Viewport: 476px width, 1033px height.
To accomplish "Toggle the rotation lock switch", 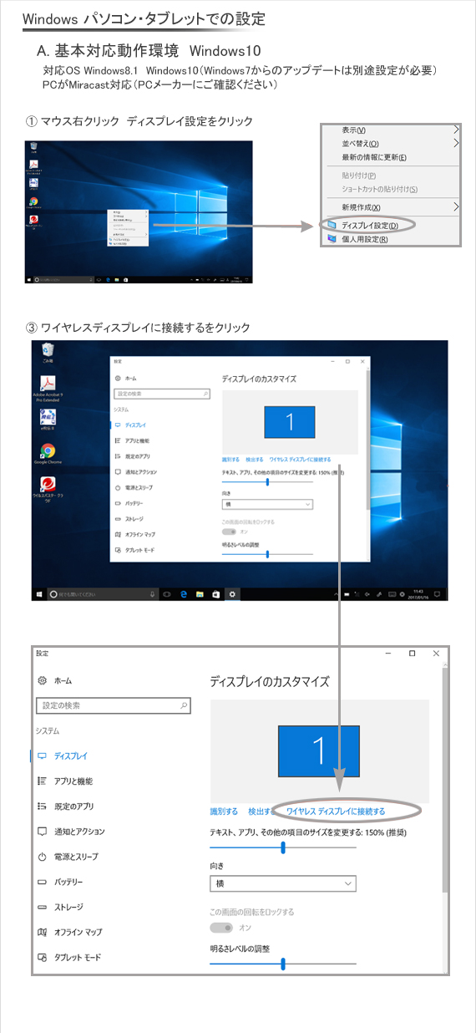I will tap(221, 928).
